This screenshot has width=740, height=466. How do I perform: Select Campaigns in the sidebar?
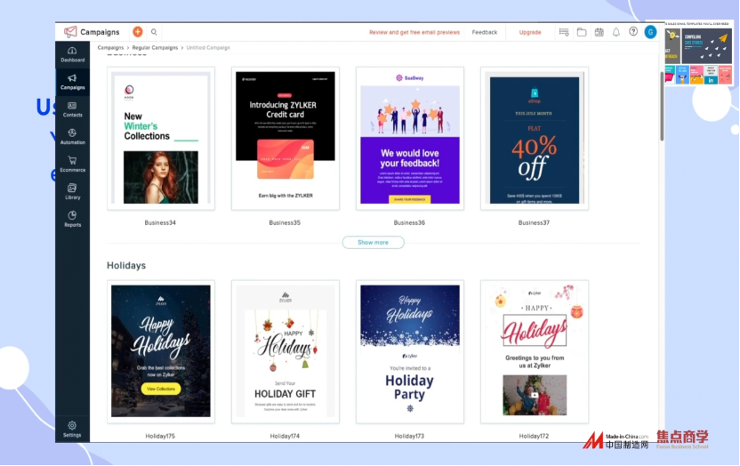pos(72,82)
